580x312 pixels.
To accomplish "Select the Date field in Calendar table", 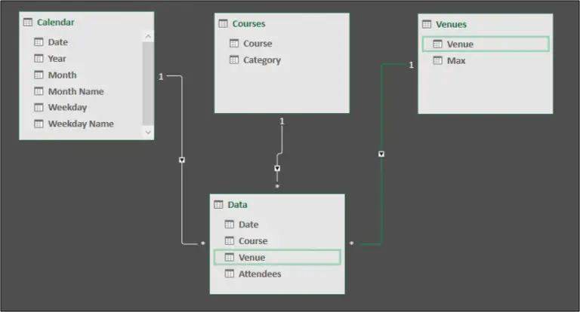I will (x=58, y=42).
